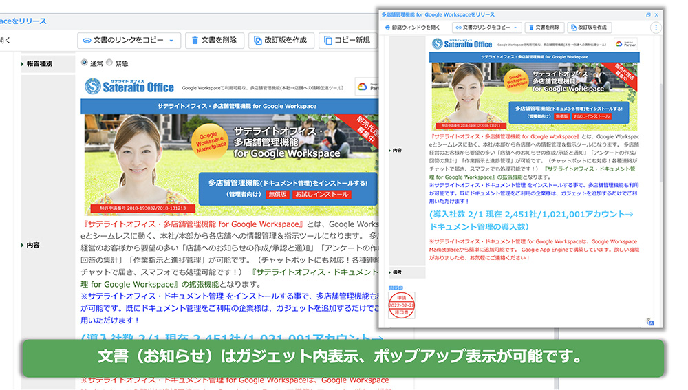Open the link-copy dropdown arrow in main window
Screen dimensions: 688x390
171,41
